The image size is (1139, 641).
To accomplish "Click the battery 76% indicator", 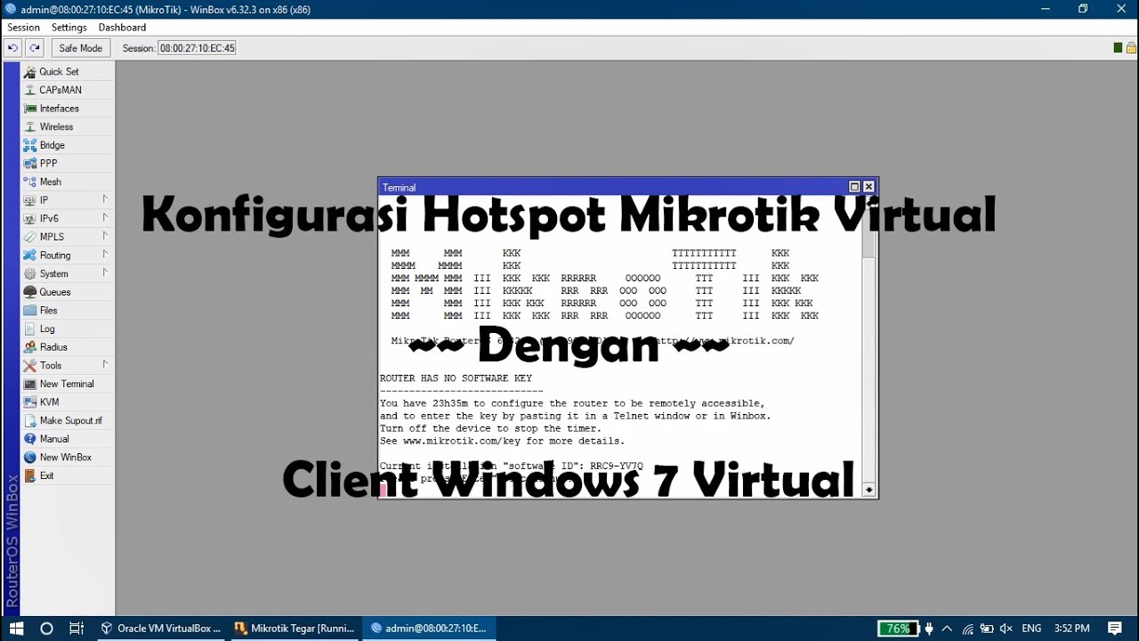I will point(898,629).
